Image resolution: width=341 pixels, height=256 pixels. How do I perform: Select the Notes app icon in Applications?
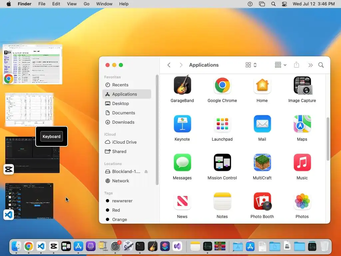222,201
